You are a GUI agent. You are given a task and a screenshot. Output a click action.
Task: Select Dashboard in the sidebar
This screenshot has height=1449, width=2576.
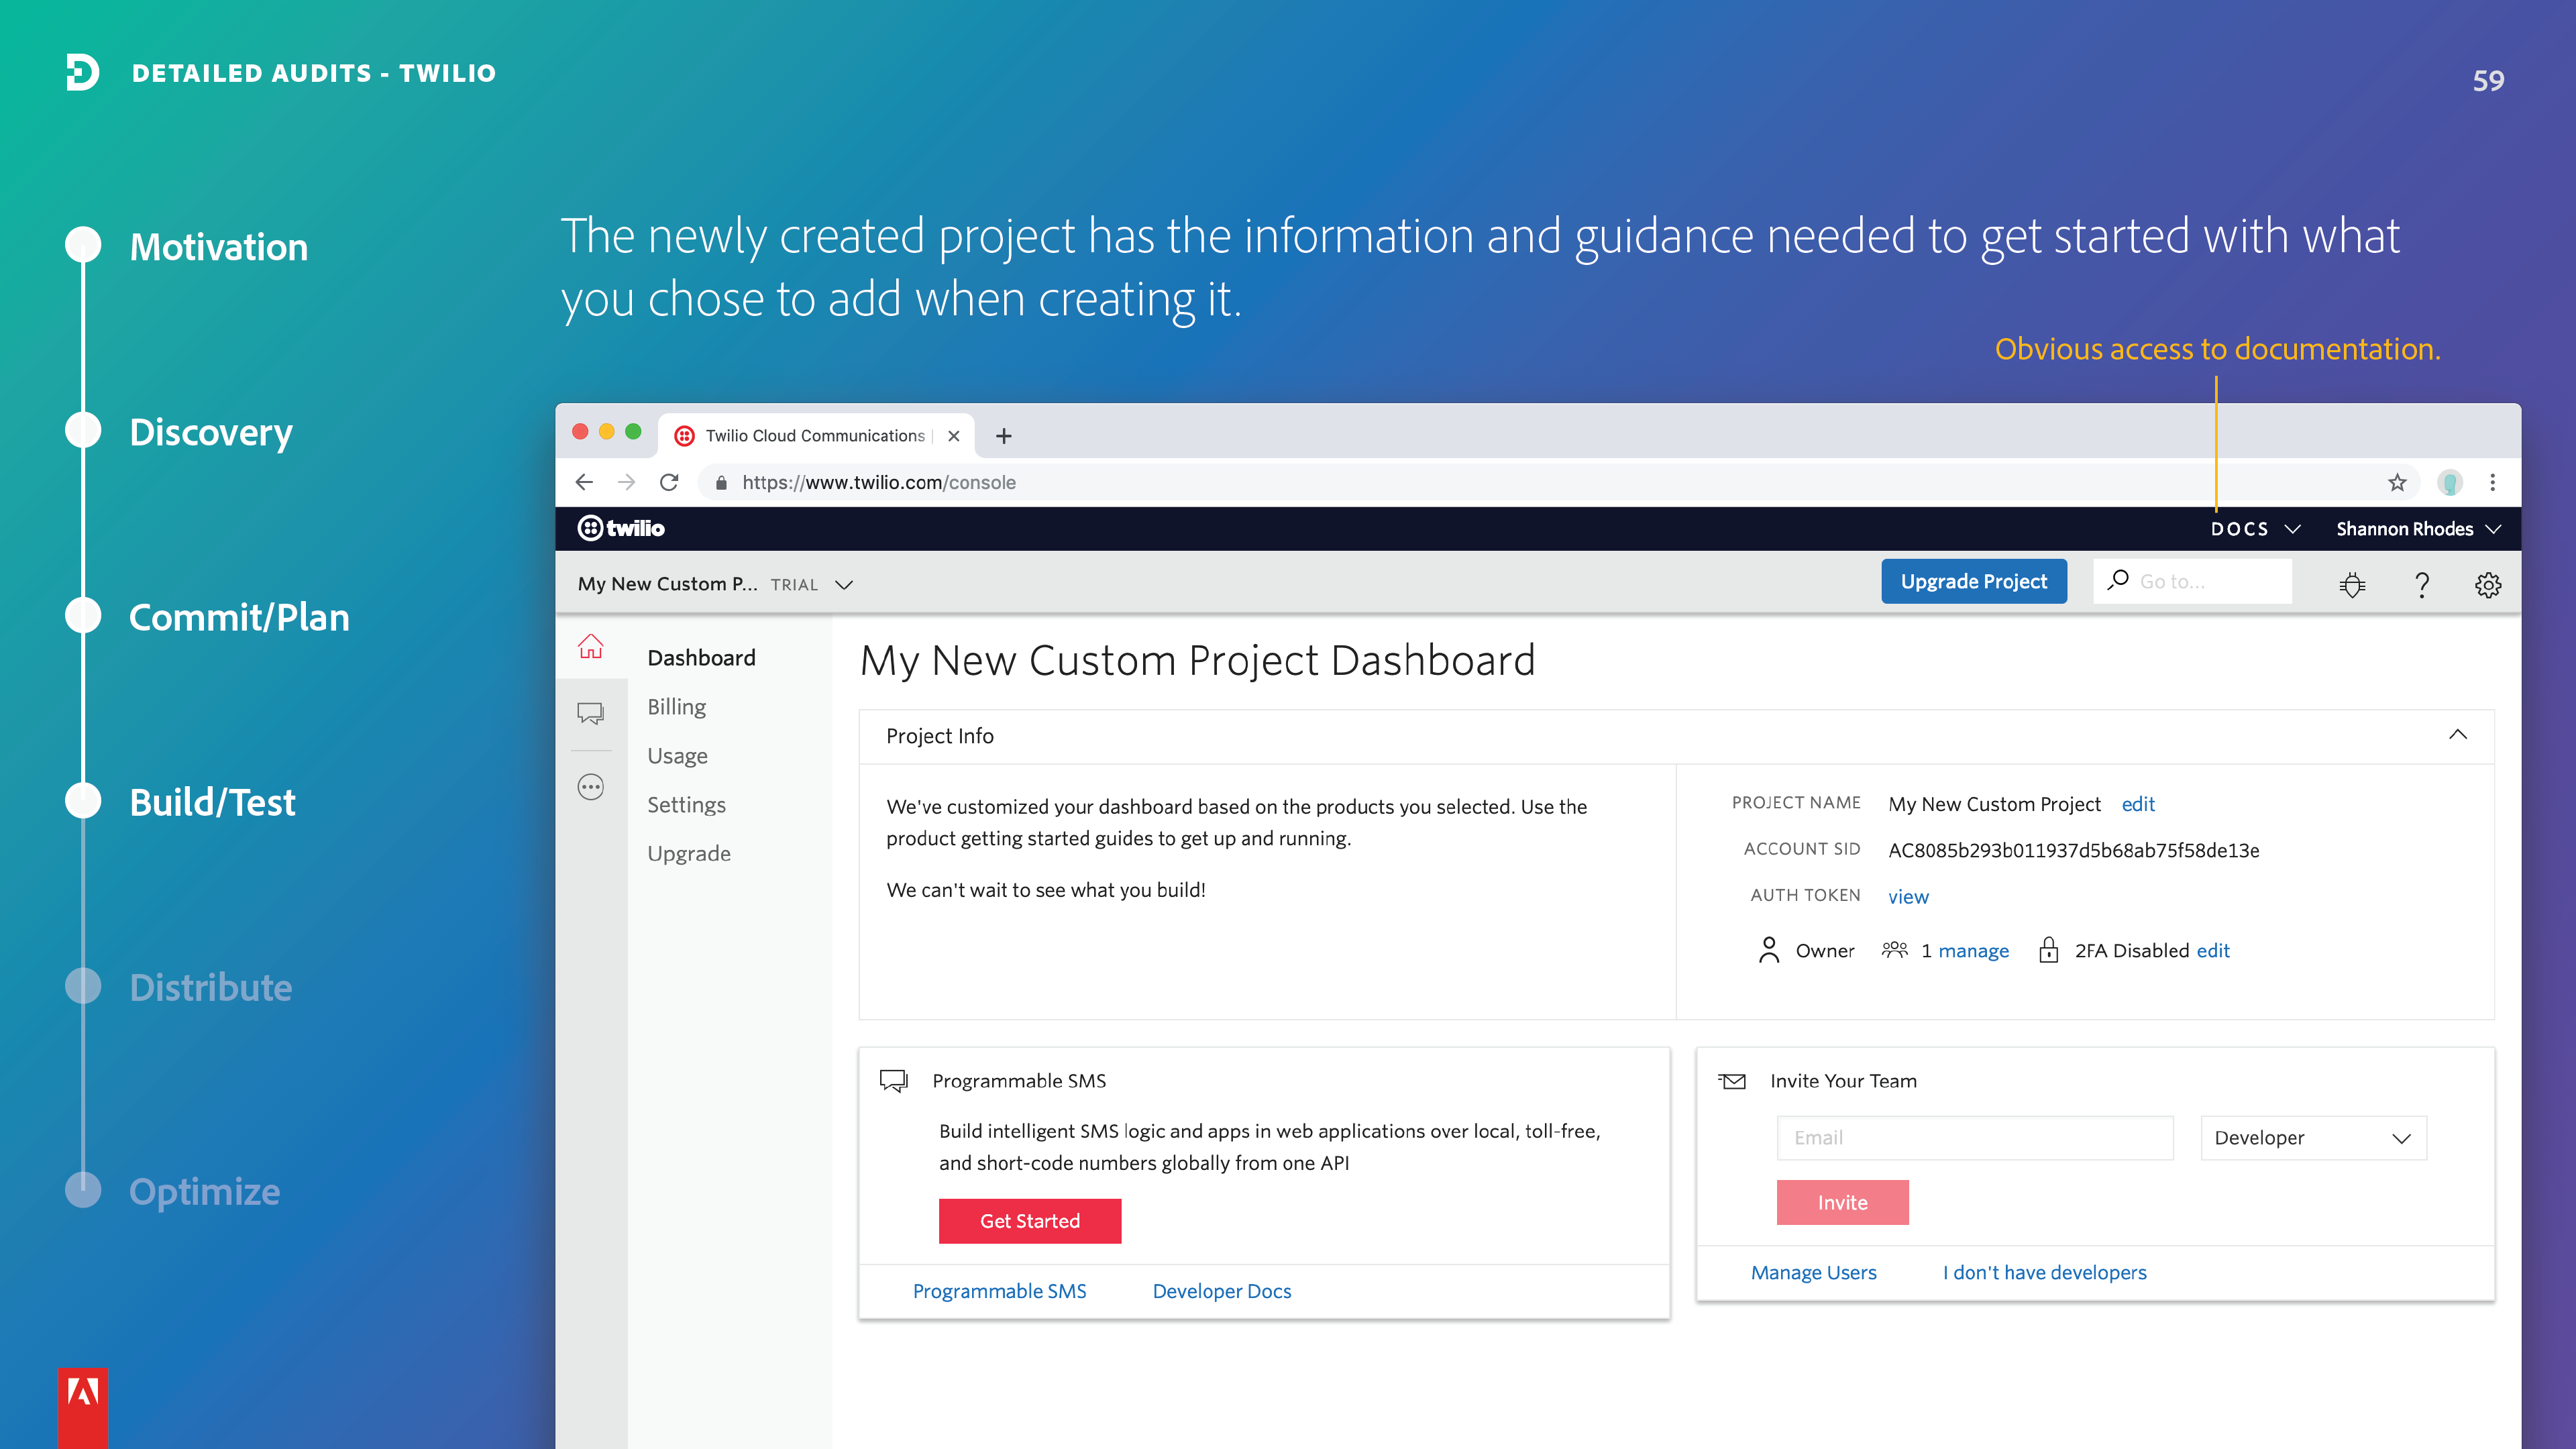pos(701,657)
